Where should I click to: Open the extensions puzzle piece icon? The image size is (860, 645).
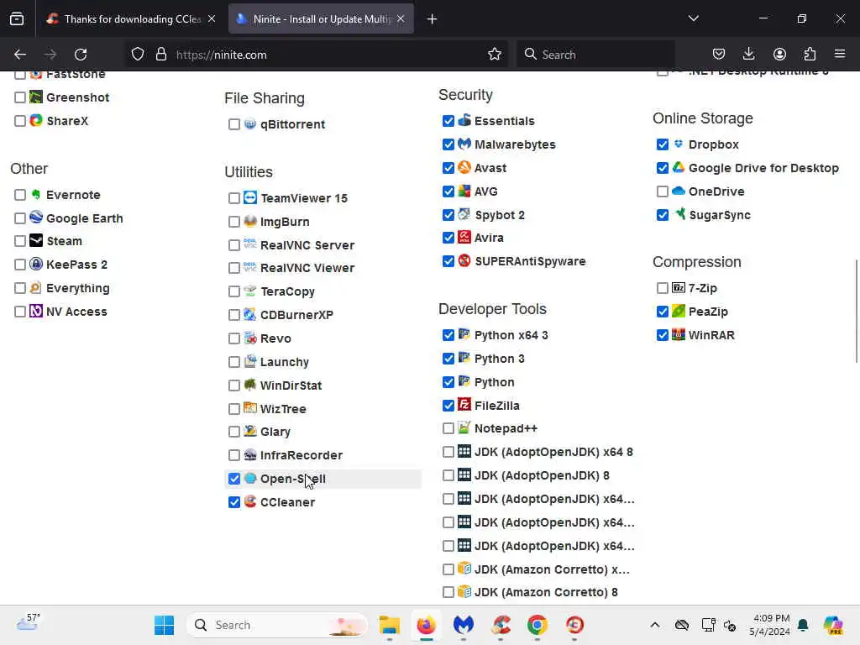point(810,54)
